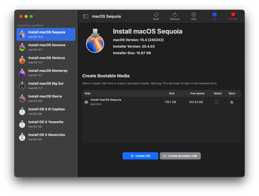Click the large Sequoia installer icon
Image resolution: width=259 pixels, height=196 pixels.
(95, 41)
